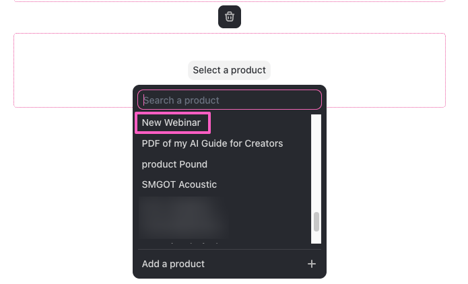Click the trash delete icon
The height and width of the screenshot is (284, 468).
(x=230, y=17)
